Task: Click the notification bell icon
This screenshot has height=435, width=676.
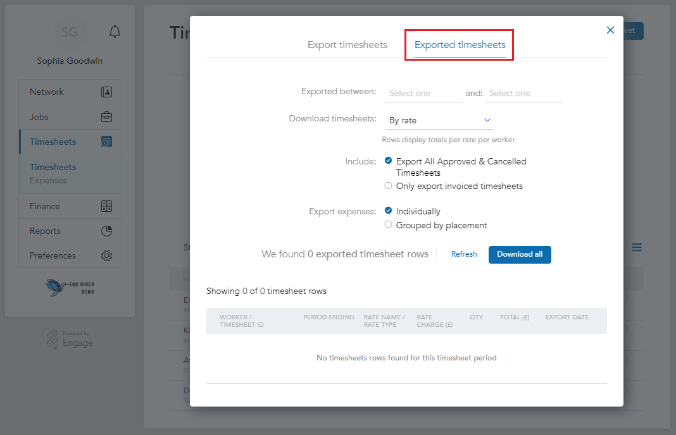Action: 115,31
